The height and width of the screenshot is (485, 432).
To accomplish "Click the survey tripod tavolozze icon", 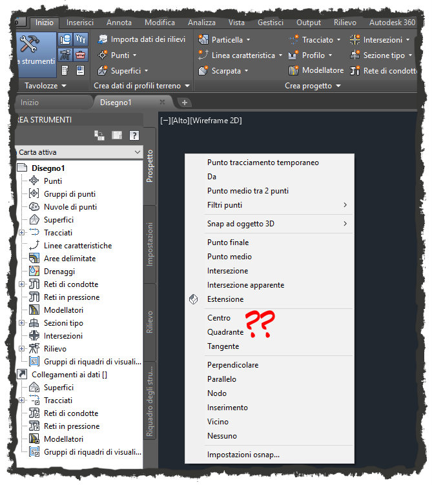I will (65, 55).
